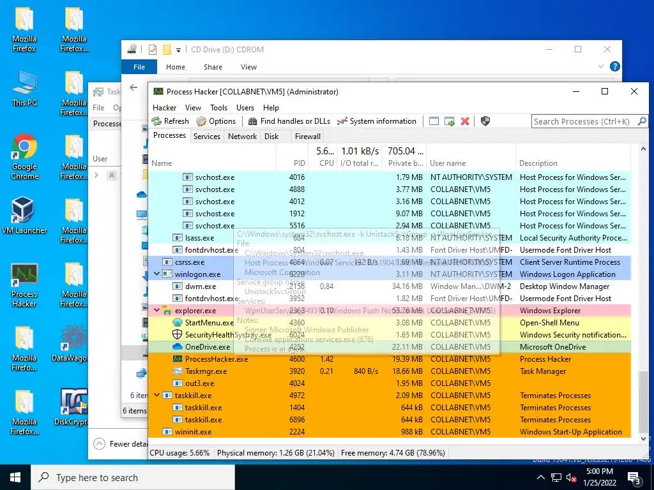
Task: Sort by the Name column header
Action: (x=213, y=157)
